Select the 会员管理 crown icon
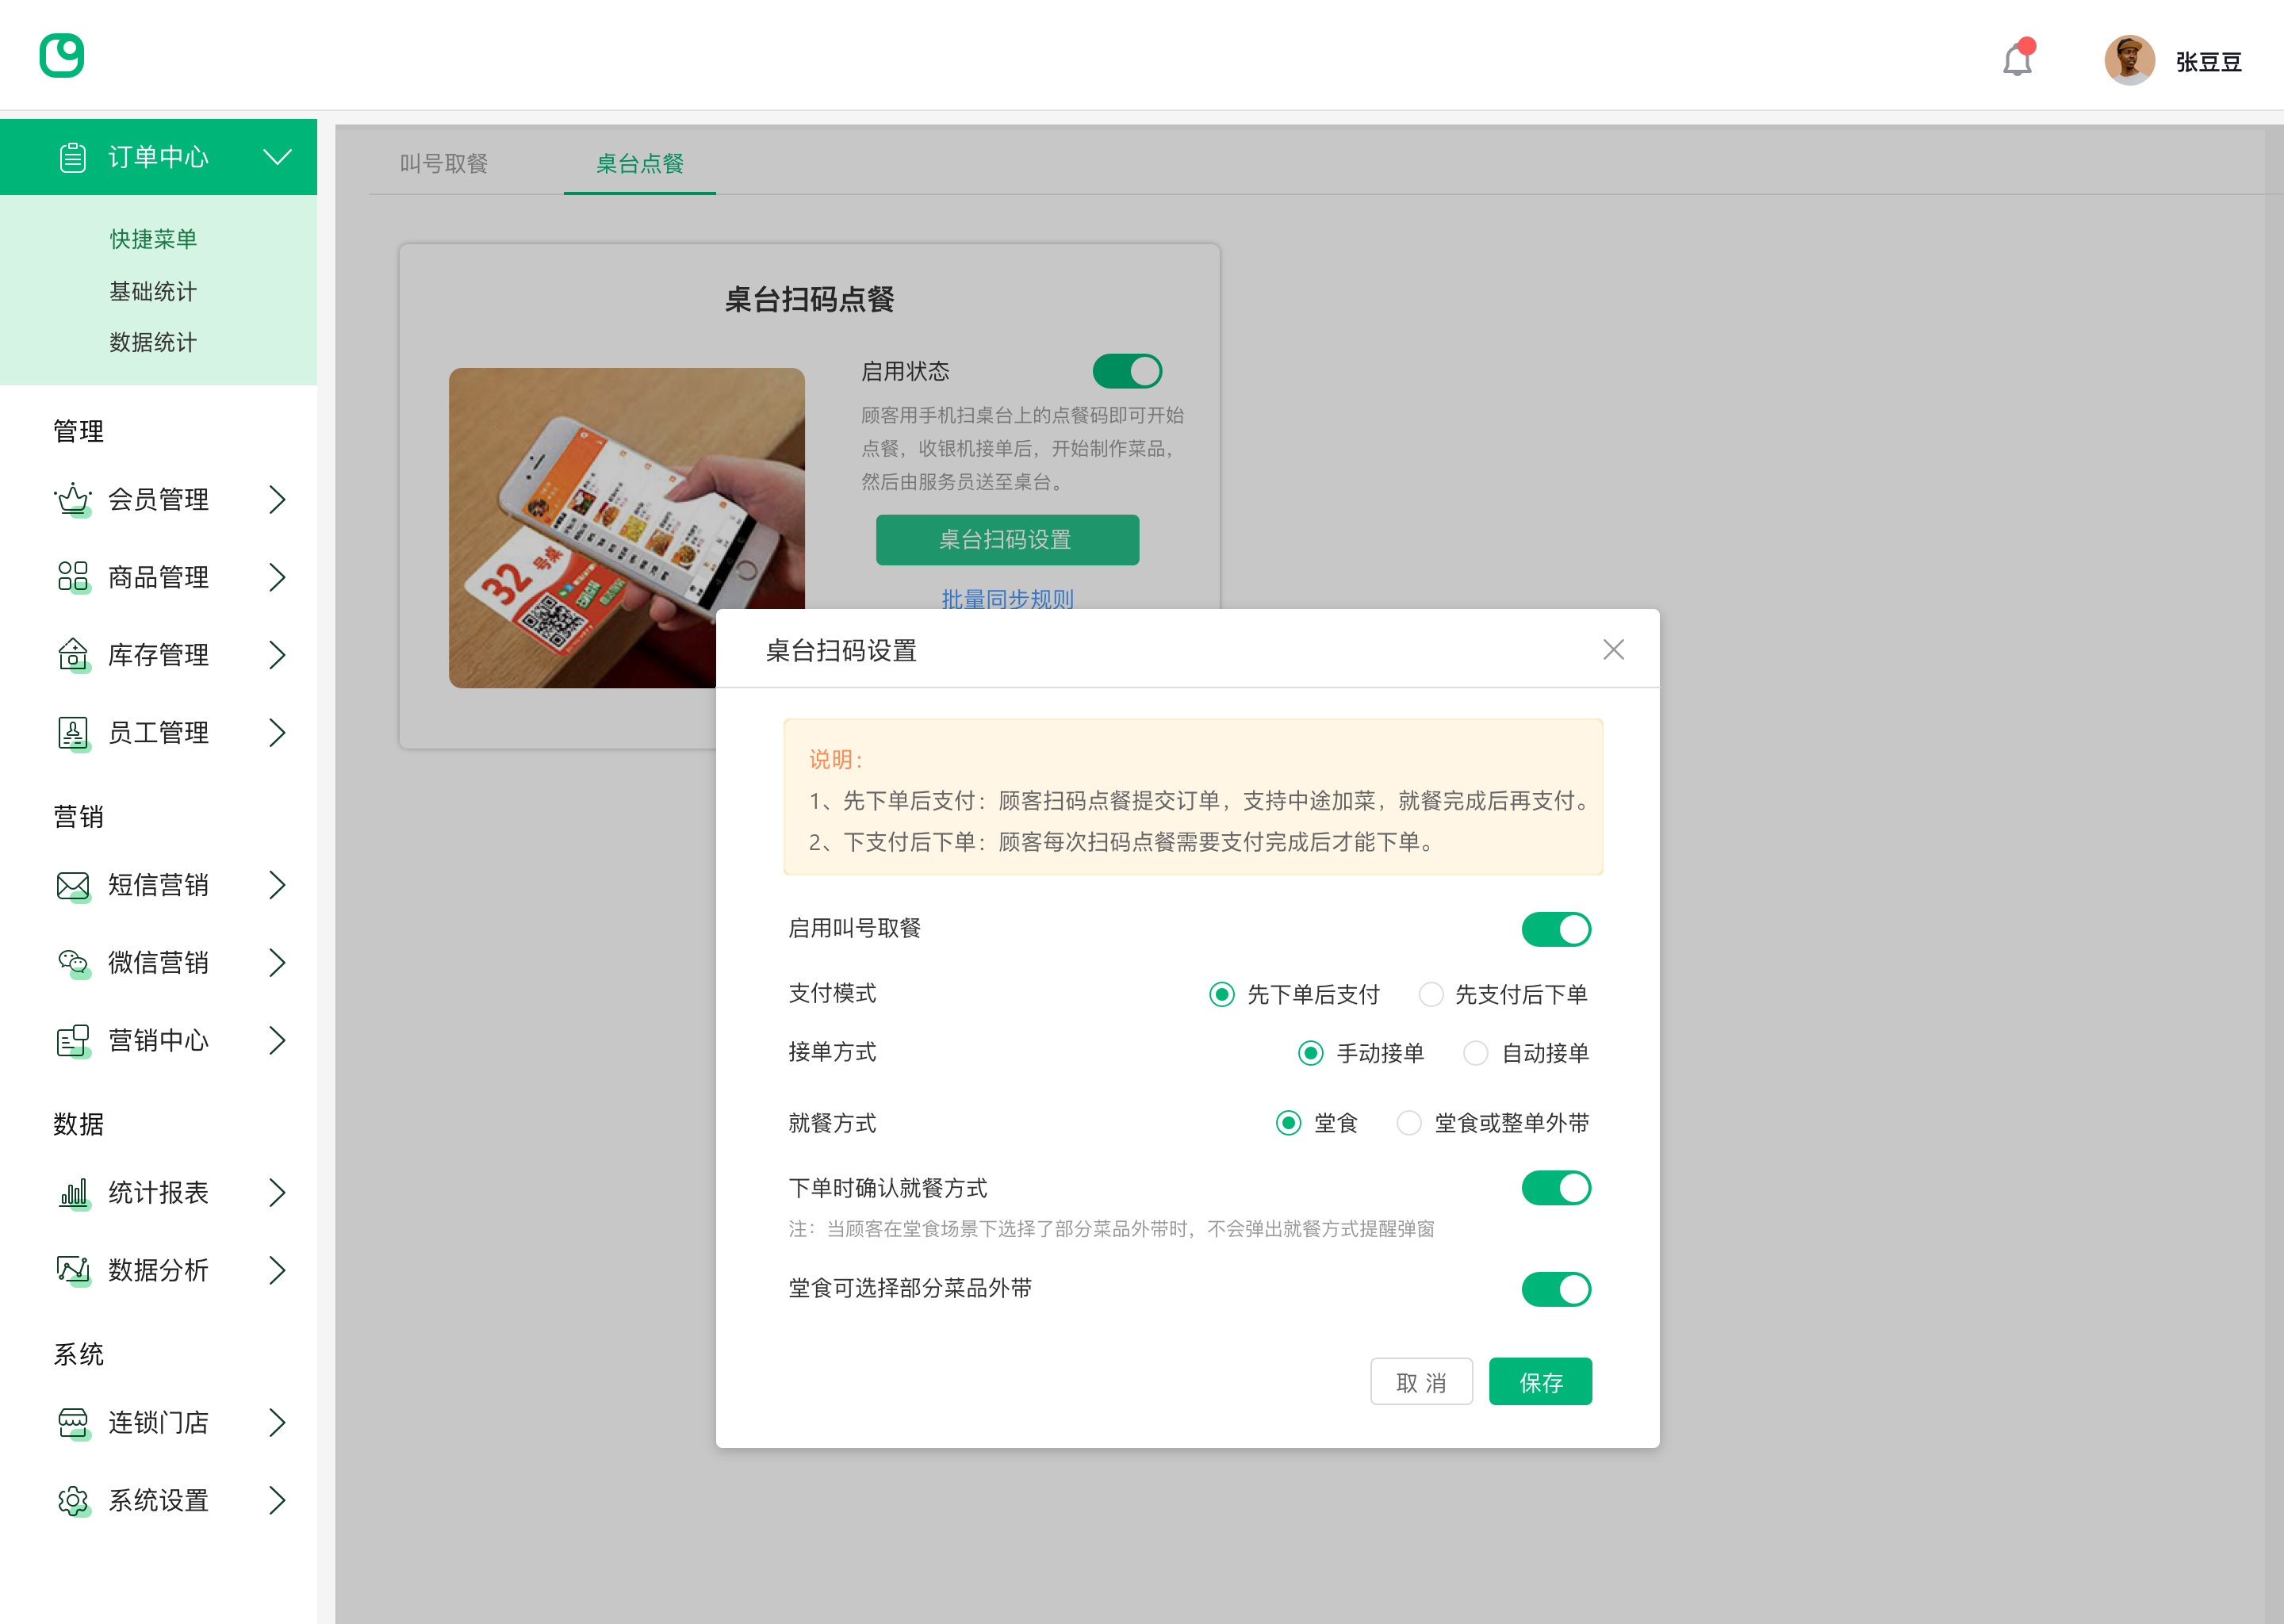This screenshot has width=2284, height=1624. (72, 500)
